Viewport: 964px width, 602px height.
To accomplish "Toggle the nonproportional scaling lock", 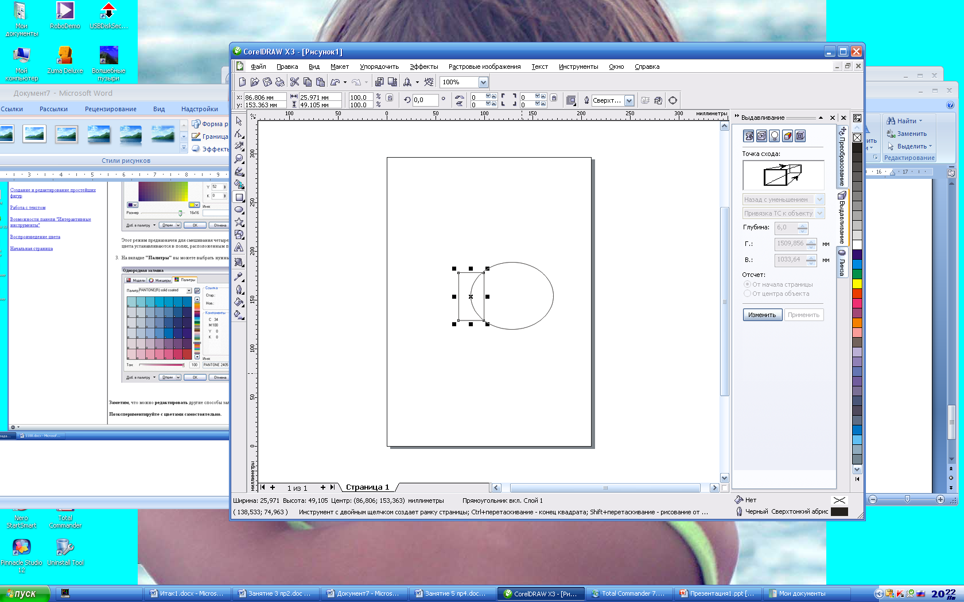I will tap(390, 98).
